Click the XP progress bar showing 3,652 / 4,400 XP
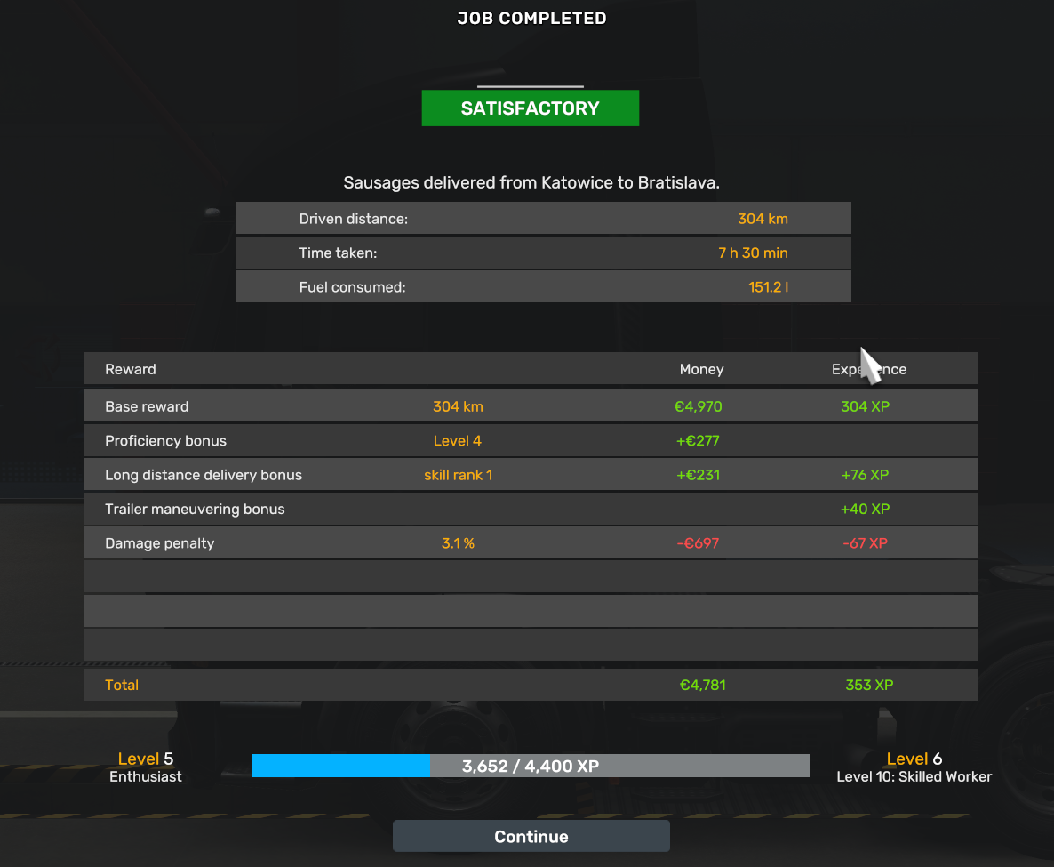The height and width of the screenshot is (867, 1054). 531,766
